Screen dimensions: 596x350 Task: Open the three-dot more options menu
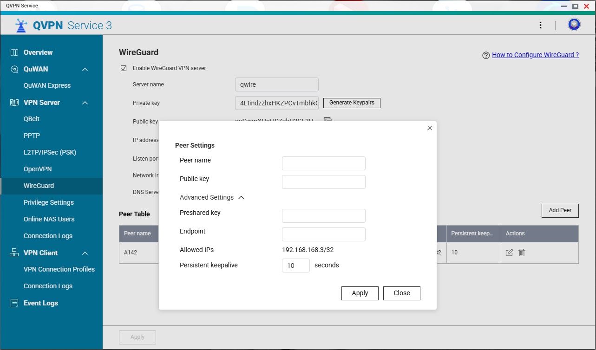point(540,25)
